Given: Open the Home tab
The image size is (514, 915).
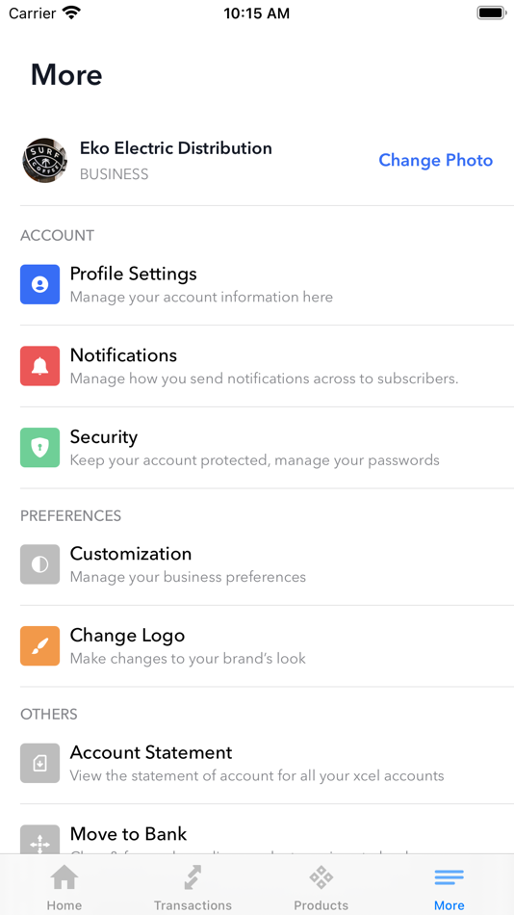Looking at the screenshot, I should tap(64, 887).
